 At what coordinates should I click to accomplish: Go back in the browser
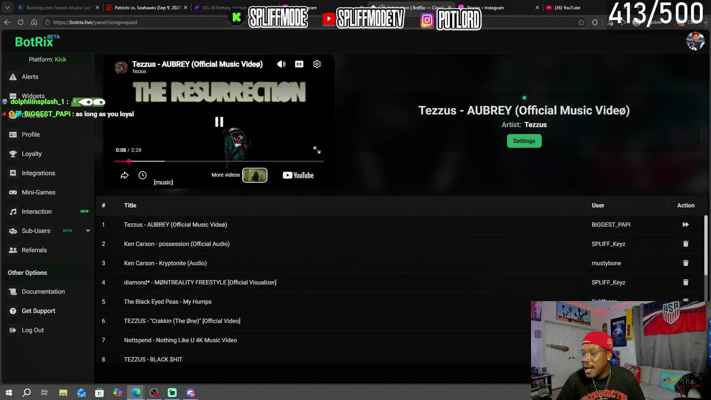pyautogui.click(x=7, y=22)
